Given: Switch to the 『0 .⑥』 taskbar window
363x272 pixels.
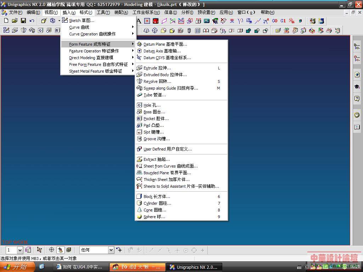Looking at the screenshot, I should [137, 267].
